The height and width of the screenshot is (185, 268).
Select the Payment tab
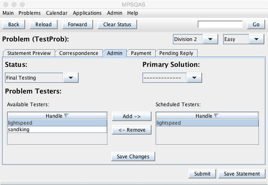pyautogui.click(x=141, y=53)
